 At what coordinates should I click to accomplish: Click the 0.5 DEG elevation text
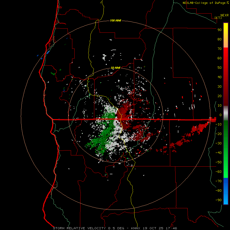point(116,228)
